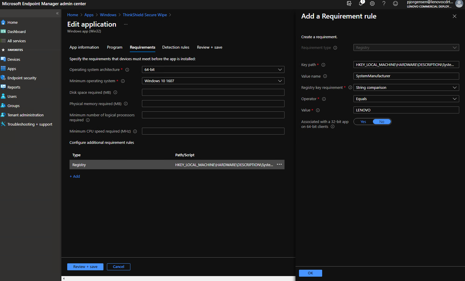Focus the Physical memory required field
Image resolution: width=465 pixels, height=281 pixels.
[213, 104]
